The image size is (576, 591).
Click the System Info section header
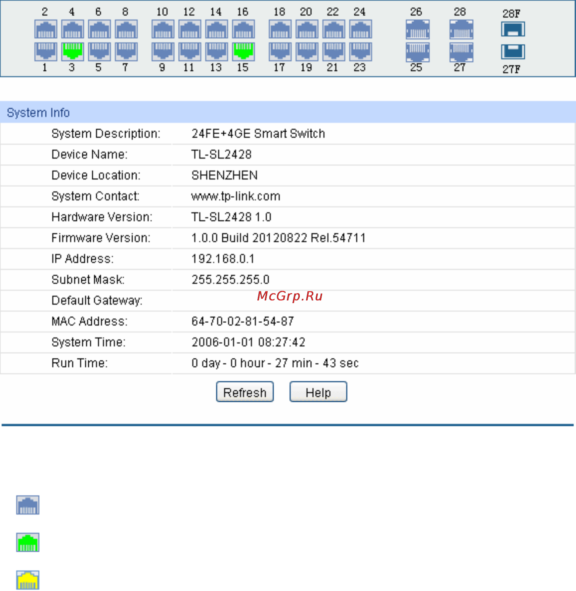(x=288, y=112)
